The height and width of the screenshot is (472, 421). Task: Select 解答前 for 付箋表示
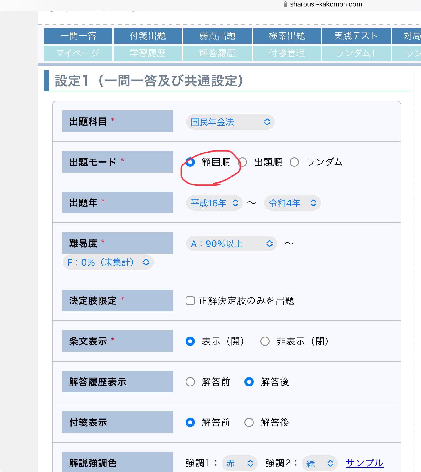190,422
